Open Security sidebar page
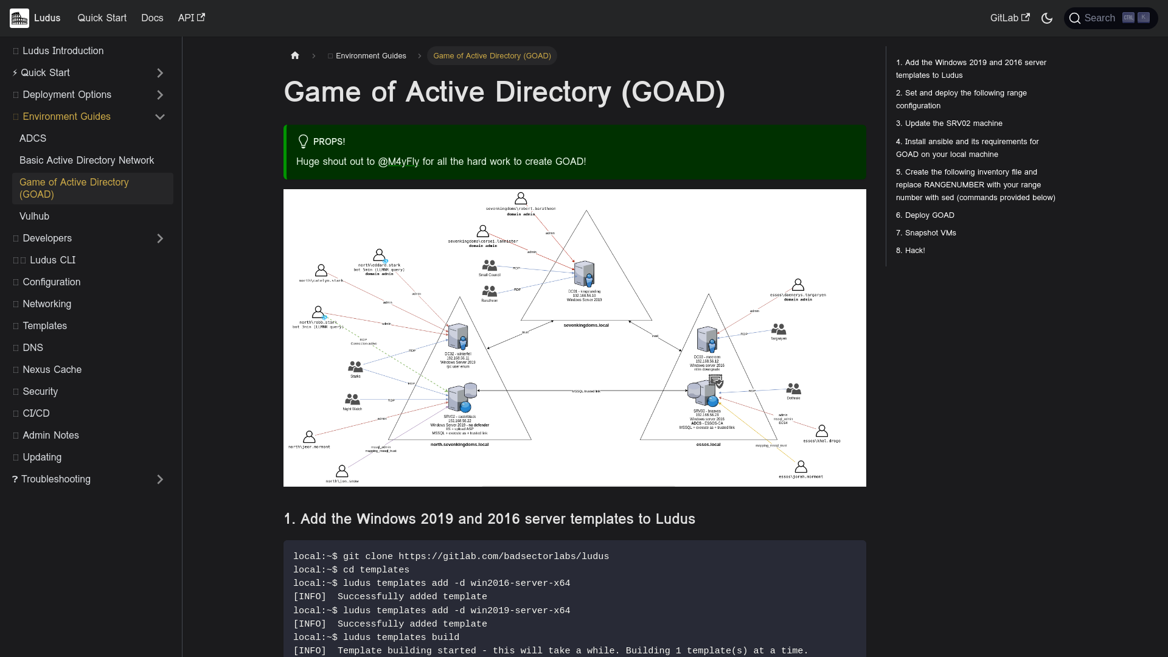 pyautogui.click(x=92, y=392)
